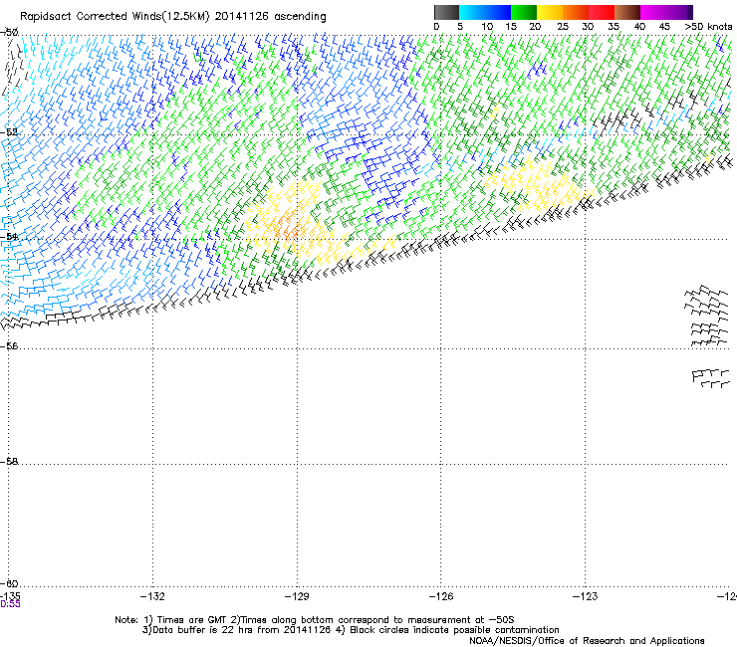Pick the yellow 20–25 knots legend color

(550, 12)
